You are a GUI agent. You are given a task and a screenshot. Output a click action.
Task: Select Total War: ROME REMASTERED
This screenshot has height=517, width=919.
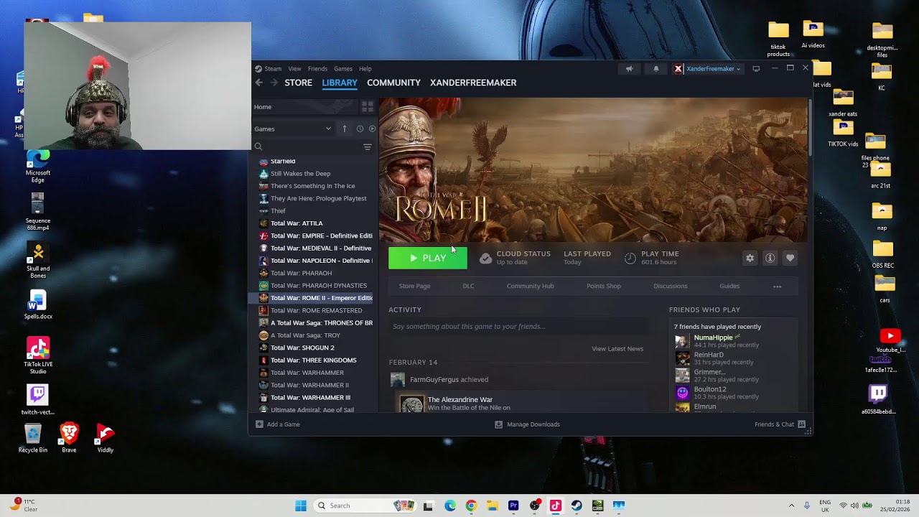316,310
